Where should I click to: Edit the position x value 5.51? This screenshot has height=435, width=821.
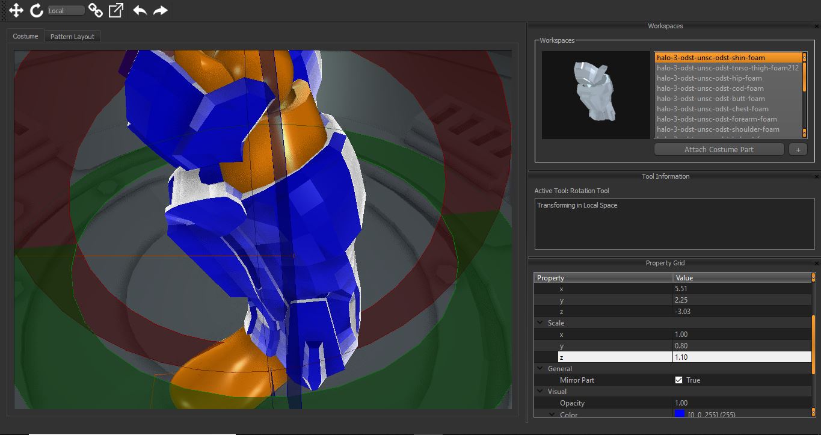tap(742, 289)
